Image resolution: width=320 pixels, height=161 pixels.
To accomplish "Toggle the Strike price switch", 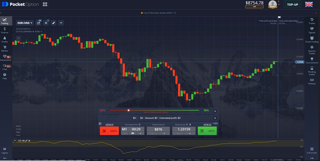I will (190, 125).
